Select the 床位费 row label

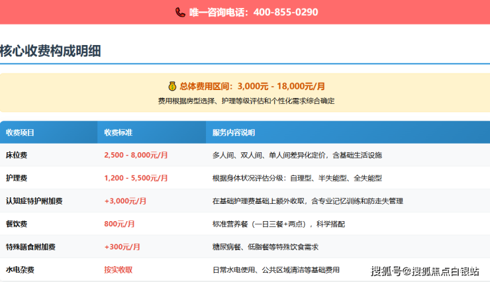click(17, 156)
